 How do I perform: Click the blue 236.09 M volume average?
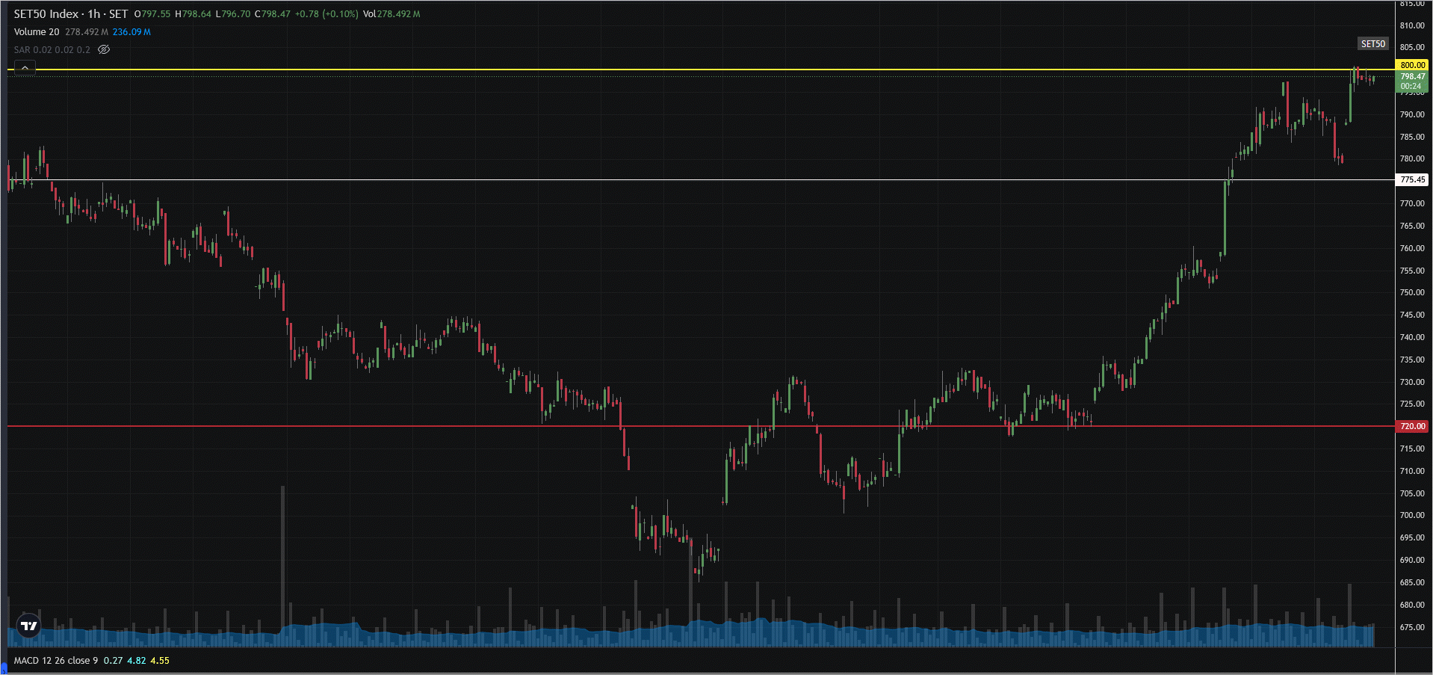[x=131, y=32]
